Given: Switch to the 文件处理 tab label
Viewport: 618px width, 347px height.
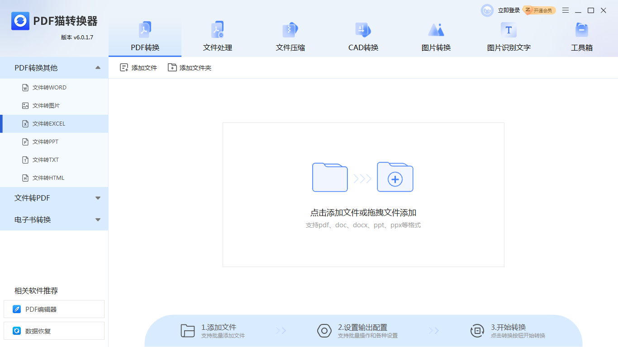Looking at the screenshot, I should [x=218, y=47].
